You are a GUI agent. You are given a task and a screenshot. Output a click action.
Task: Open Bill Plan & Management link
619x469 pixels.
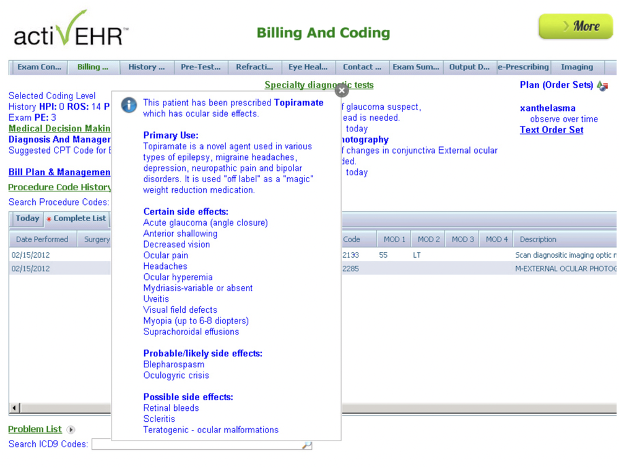(x=59, y=172)
